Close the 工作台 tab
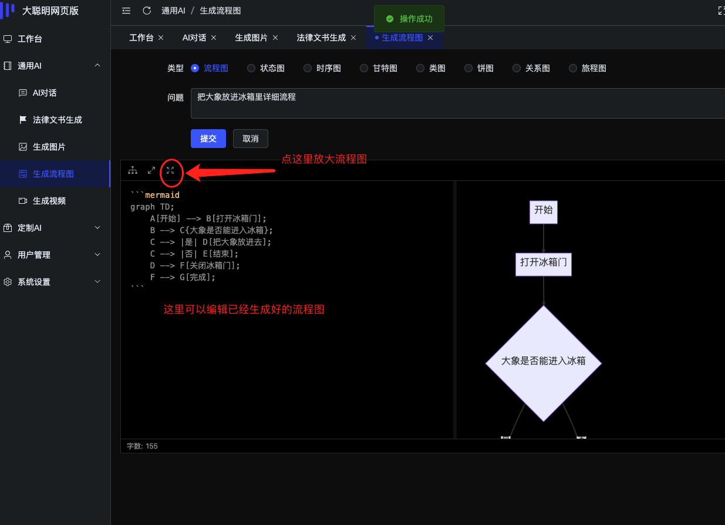 161,38
